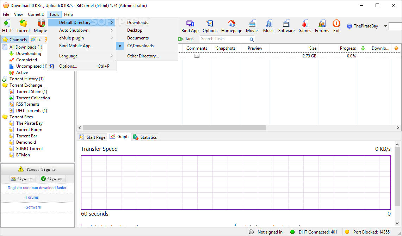
Task: Switch to the Graph tab
Action: [119, 137]
